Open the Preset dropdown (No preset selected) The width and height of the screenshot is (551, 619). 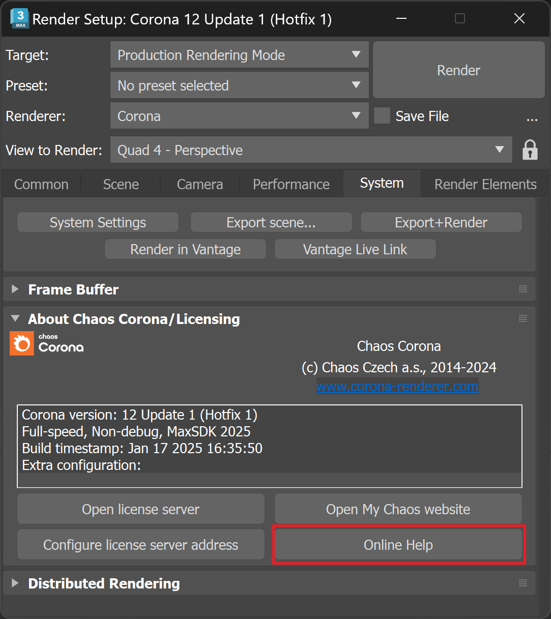pos(239,85)
